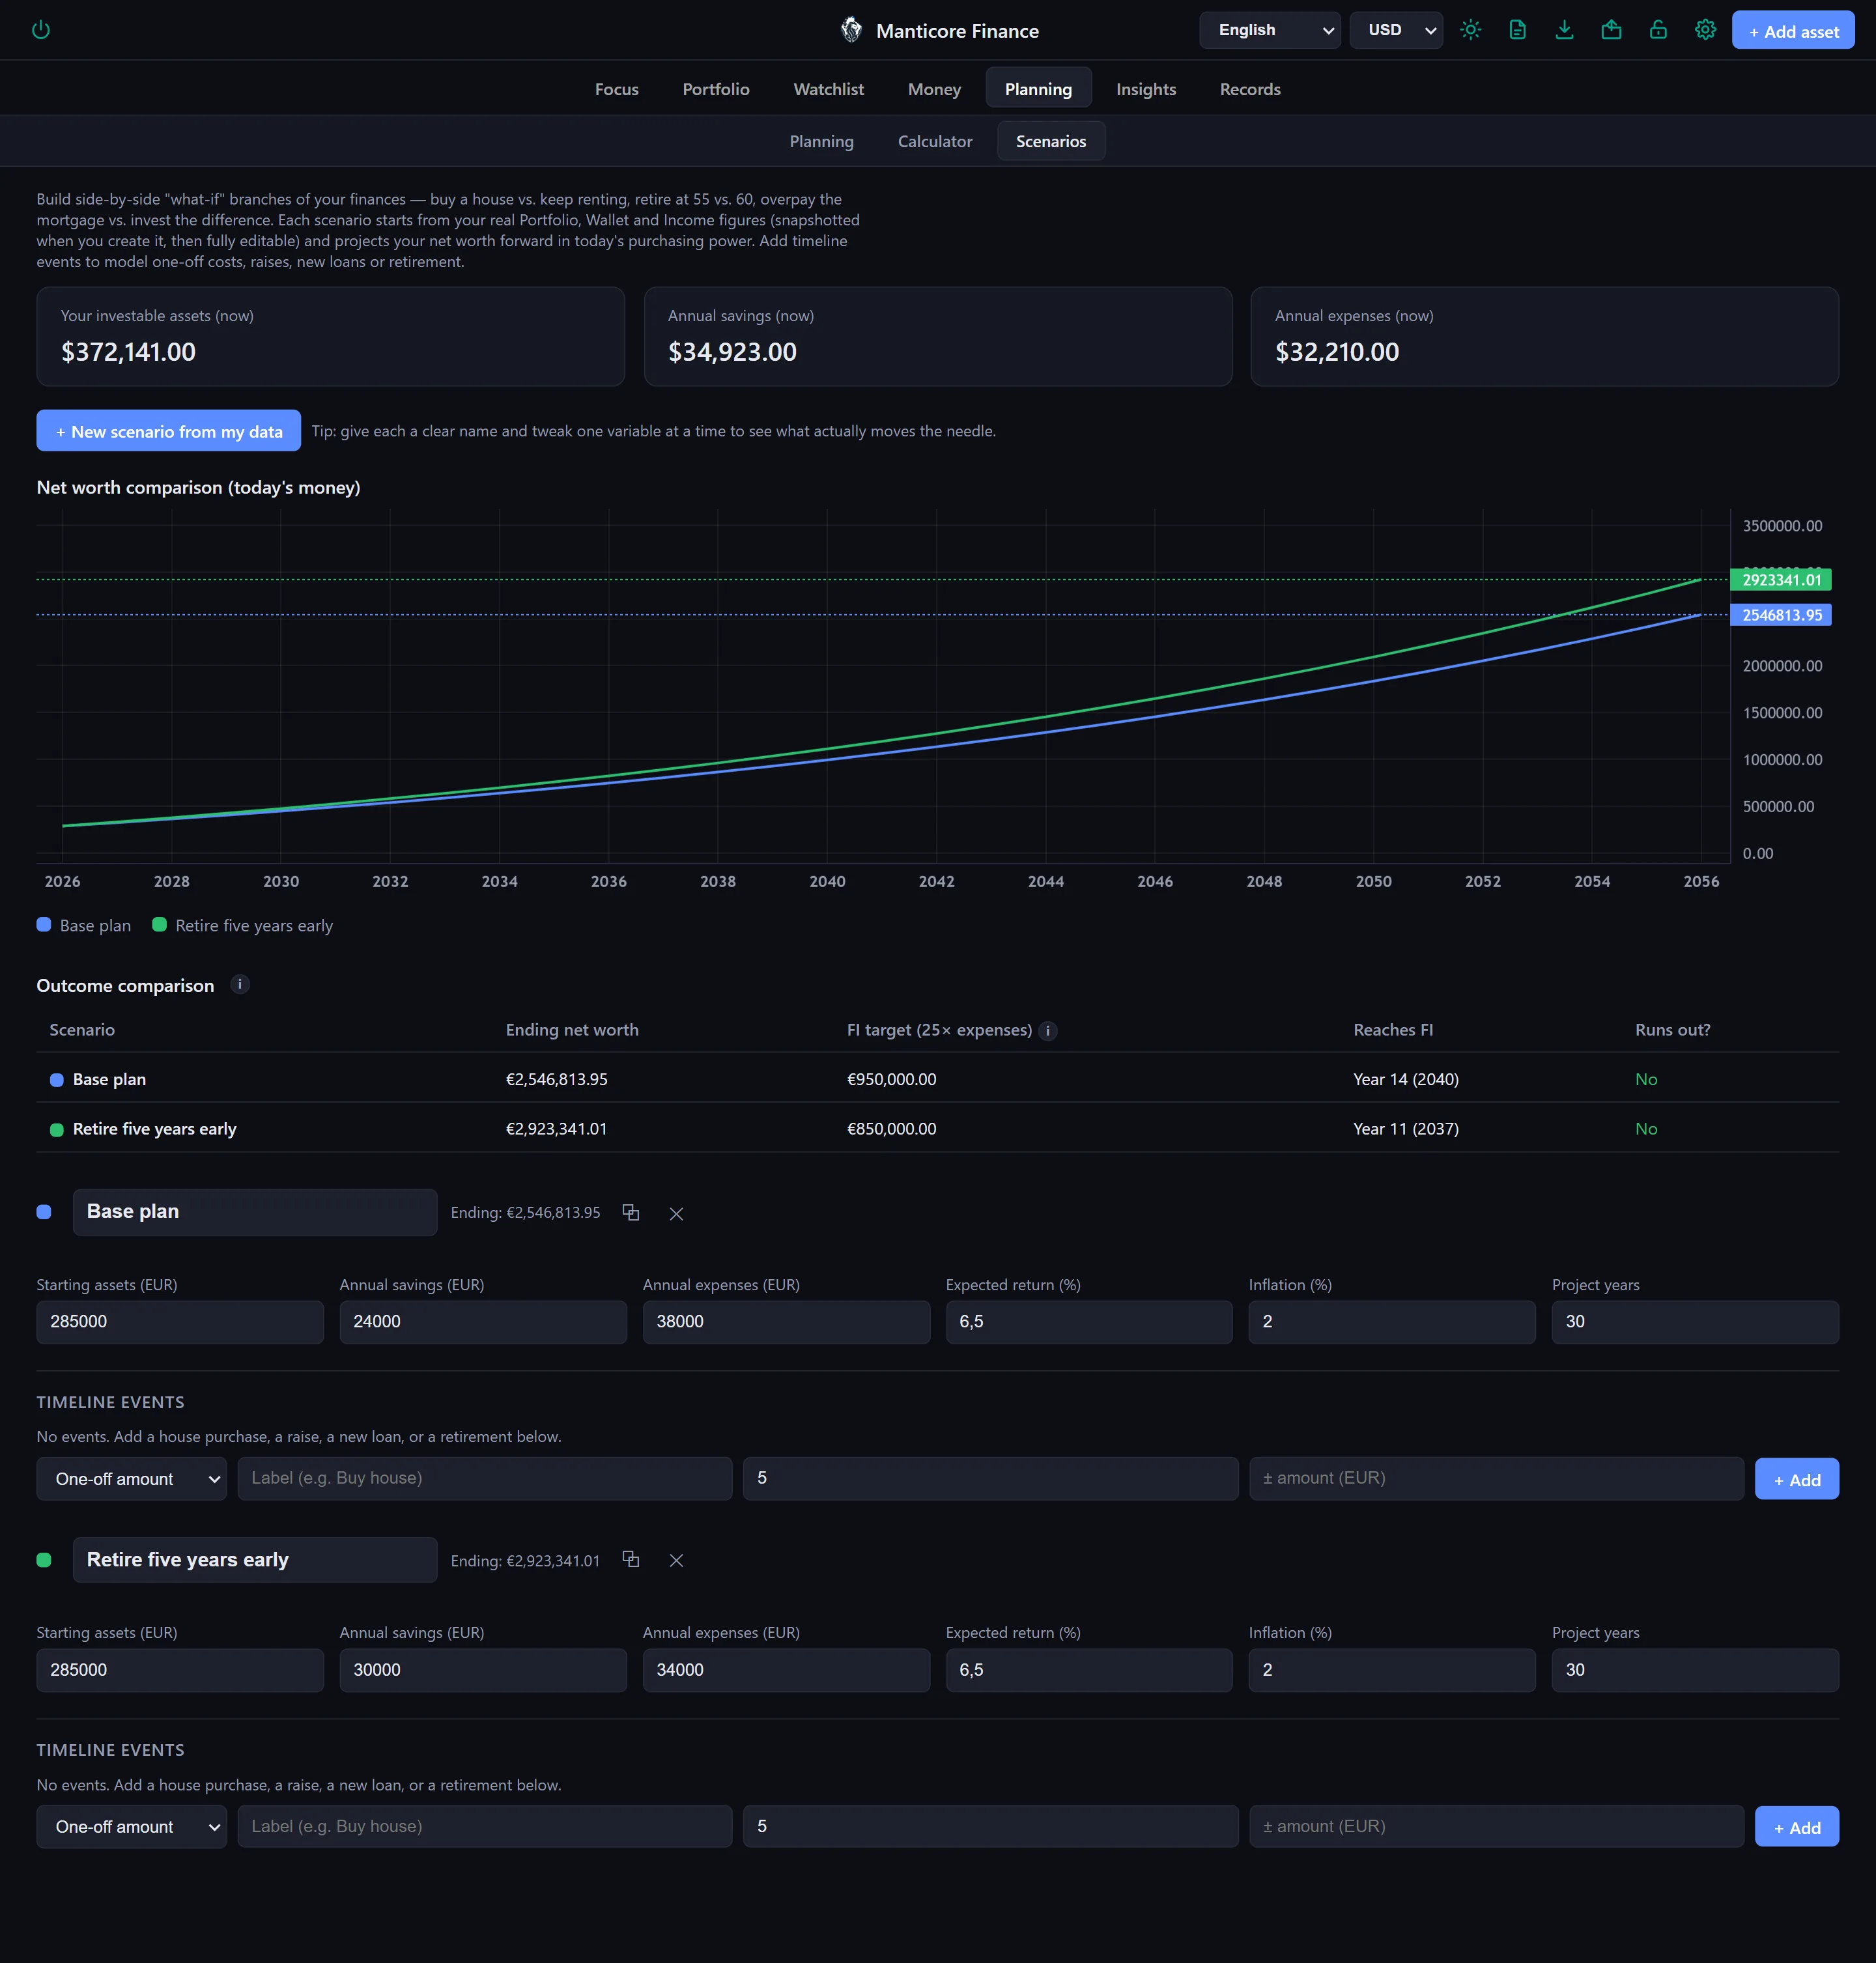Click the €950,000.00 FI target cell
The image size is (1876, 1963).
pyautogui.click(x=892, y=1079)
